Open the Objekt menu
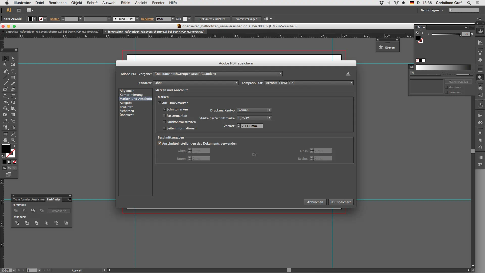This screenshot has height=273, width=485. point(77,3)
